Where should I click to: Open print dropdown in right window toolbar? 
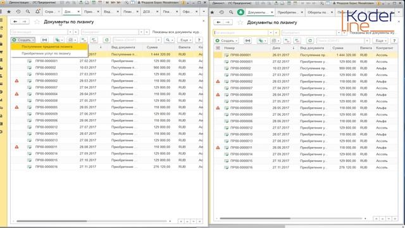pos(275,41)
